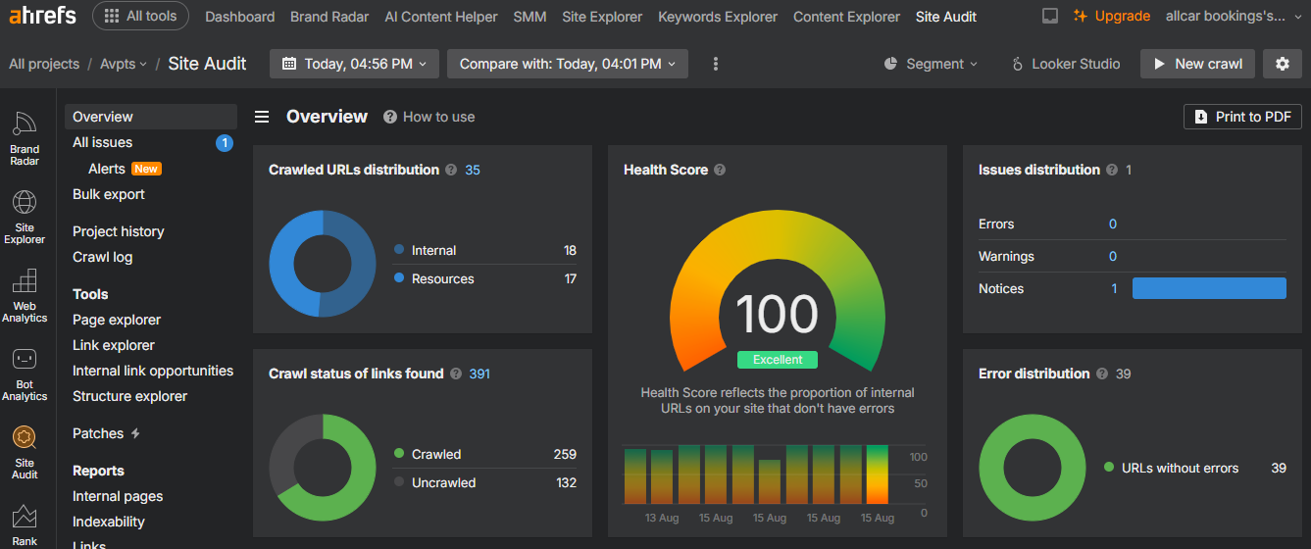The height and width of the screenshot is (549, 1311).
Task: Open the allcar bookings account menu
Action: (x=1235, y=16)
